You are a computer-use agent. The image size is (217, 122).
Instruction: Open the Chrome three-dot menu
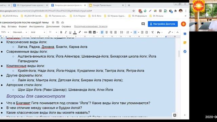point(186,11)
